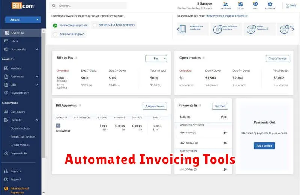Open Recurring Invoices submenu item
300x195 pixels.
coord(23,136)
